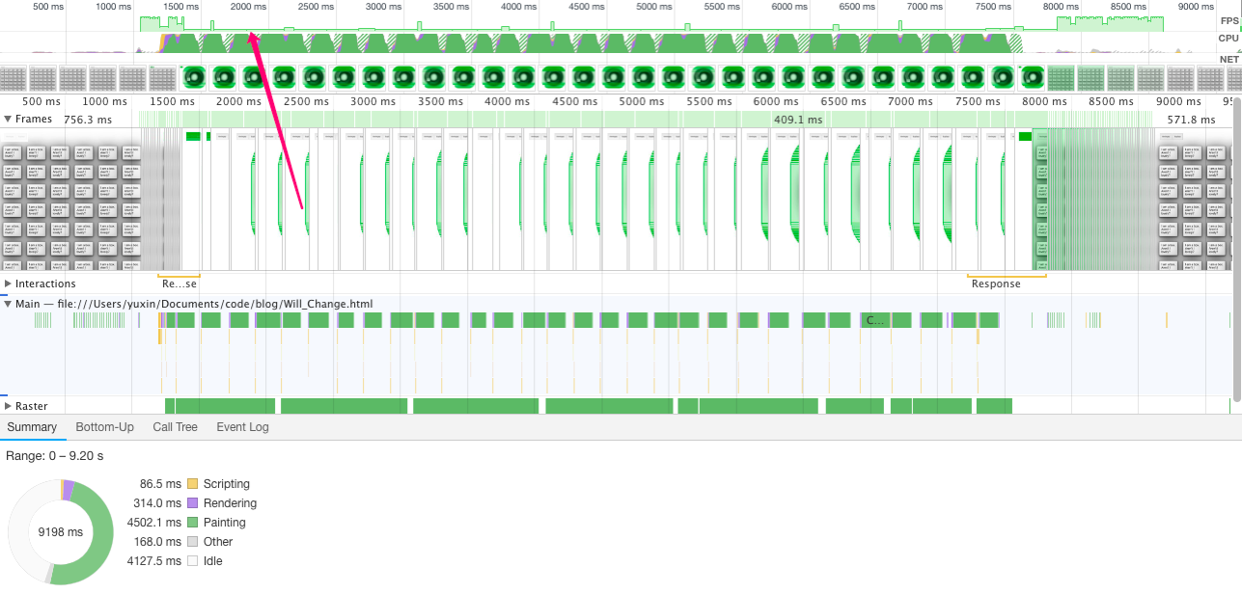Click the purple Rendering legend swatch
This screenshot has width=1242, height=594.
point(192,503)
